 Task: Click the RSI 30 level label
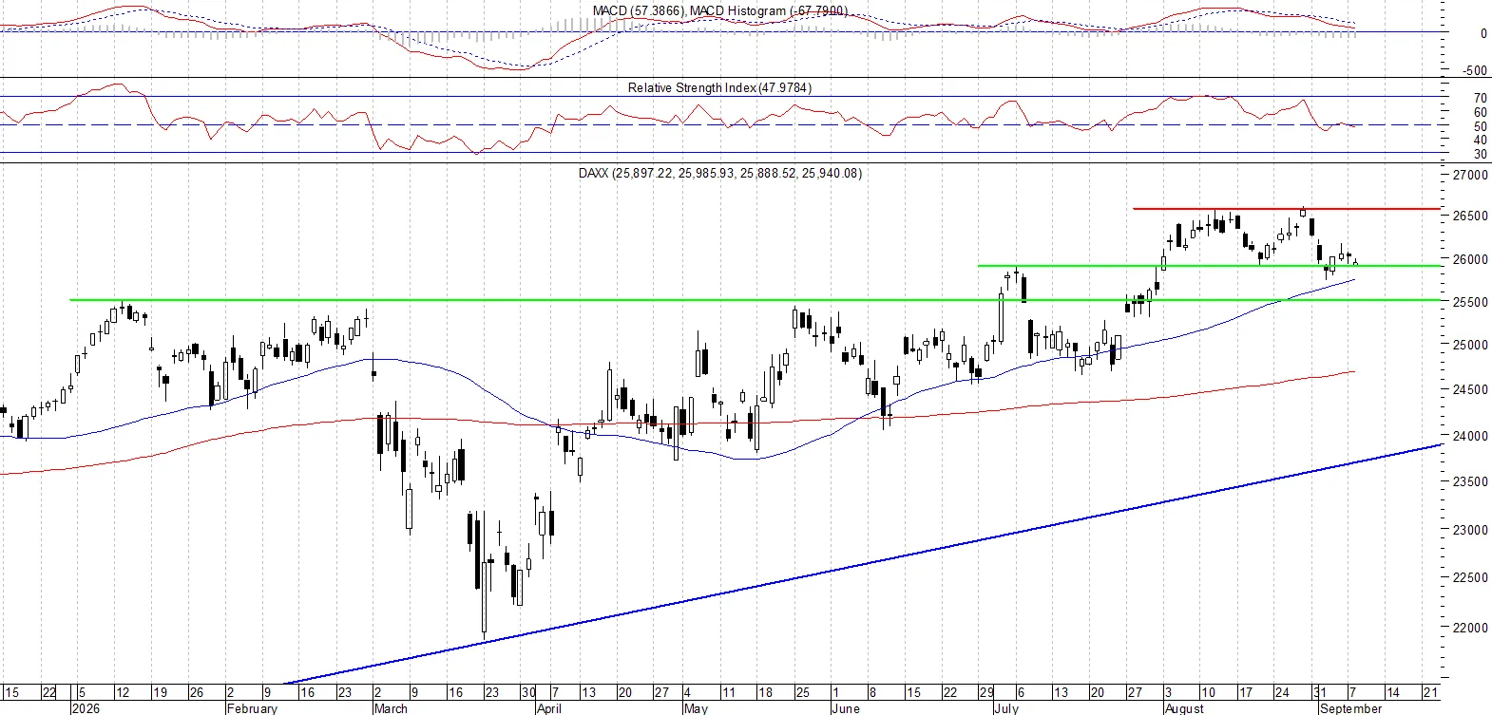tap(1480, 154)
